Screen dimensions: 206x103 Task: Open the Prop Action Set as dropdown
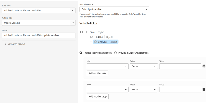(x=144, y=90)
